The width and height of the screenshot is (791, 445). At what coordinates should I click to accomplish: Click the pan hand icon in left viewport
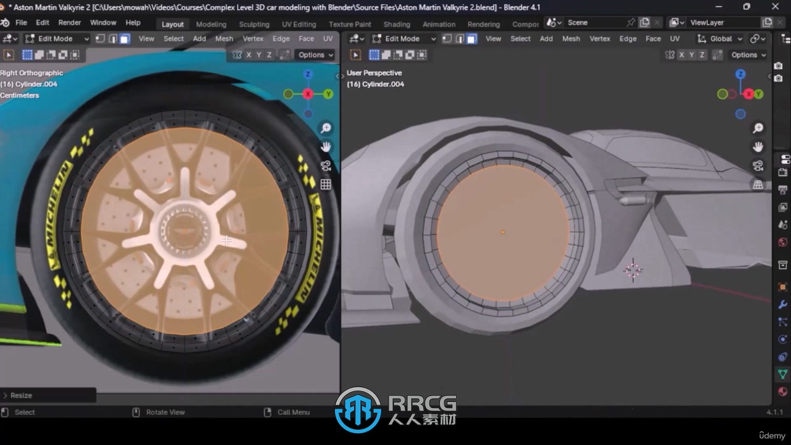click(x=326, y=146)
